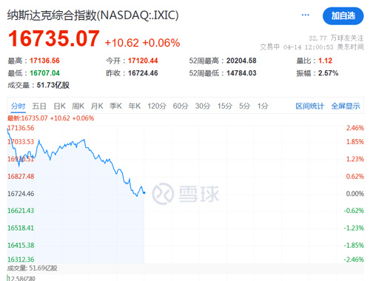The height and width of the screenshot is (281, 370).
Task: Open the 周K chart tab
Action: tap(78, 106)
